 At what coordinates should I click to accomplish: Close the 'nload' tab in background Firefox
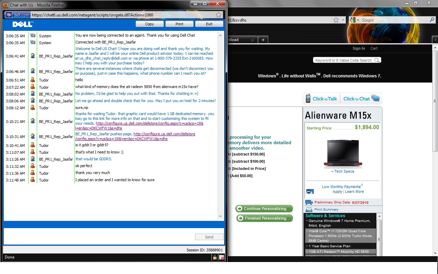click(253, 40)
